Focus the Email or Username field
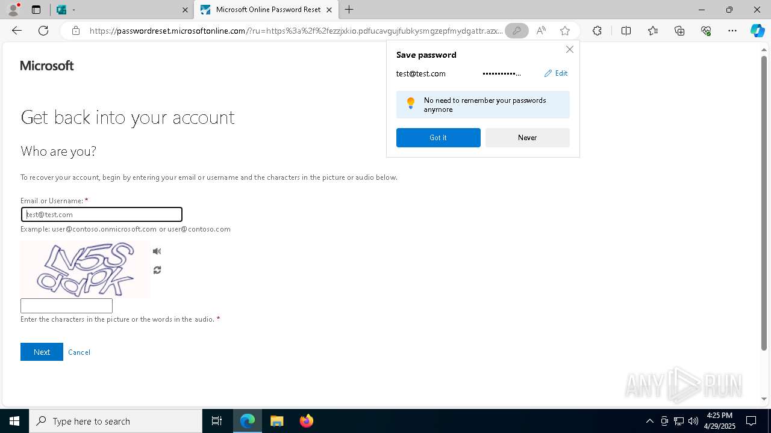Image resolution: width=771 pixels, height=433 pixels. 102,215
